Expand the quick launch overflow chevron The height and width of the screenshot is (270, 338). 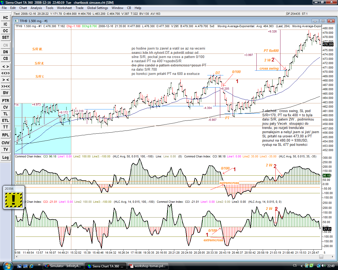click(x=39, y=264)
